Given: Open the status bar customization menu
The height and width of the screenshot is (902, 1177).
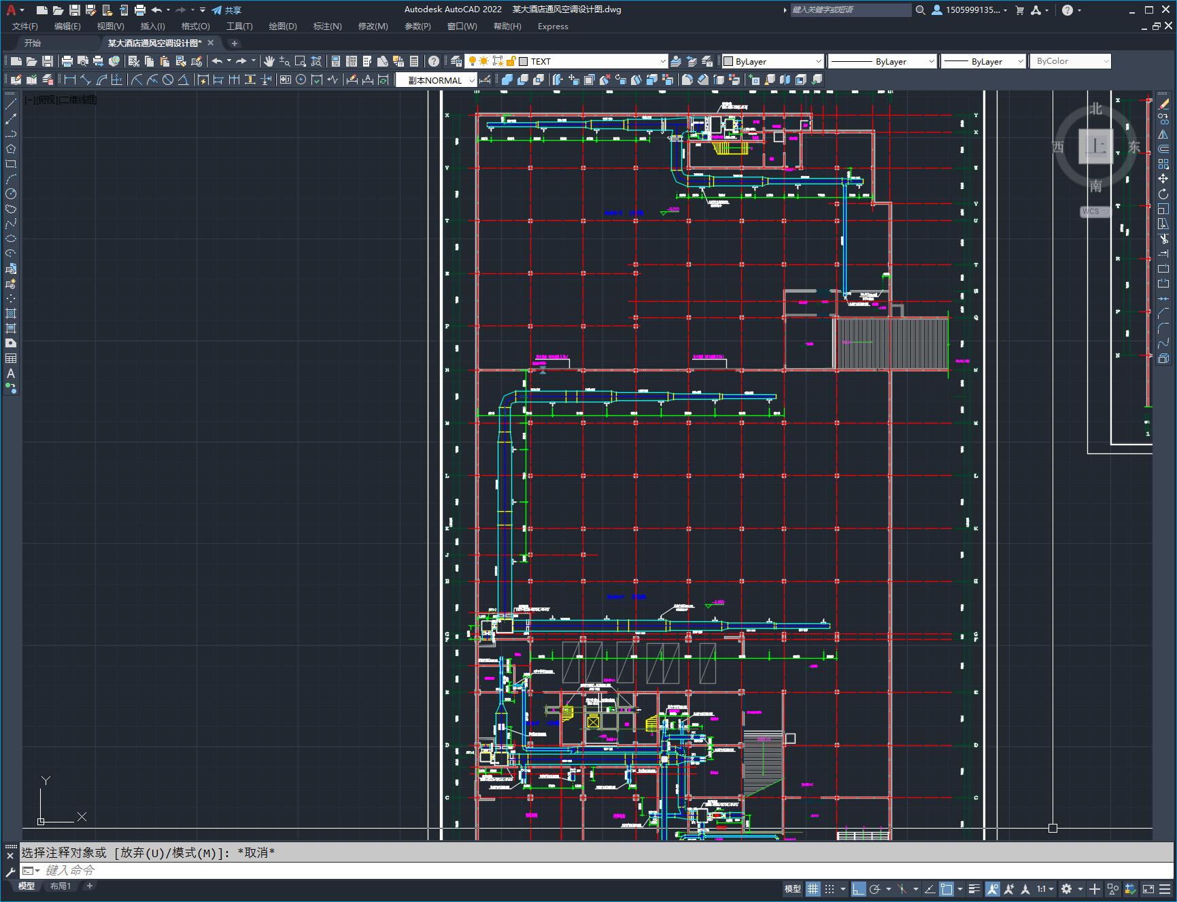Looking at the screenshot, I should [x=1164, y=888].
